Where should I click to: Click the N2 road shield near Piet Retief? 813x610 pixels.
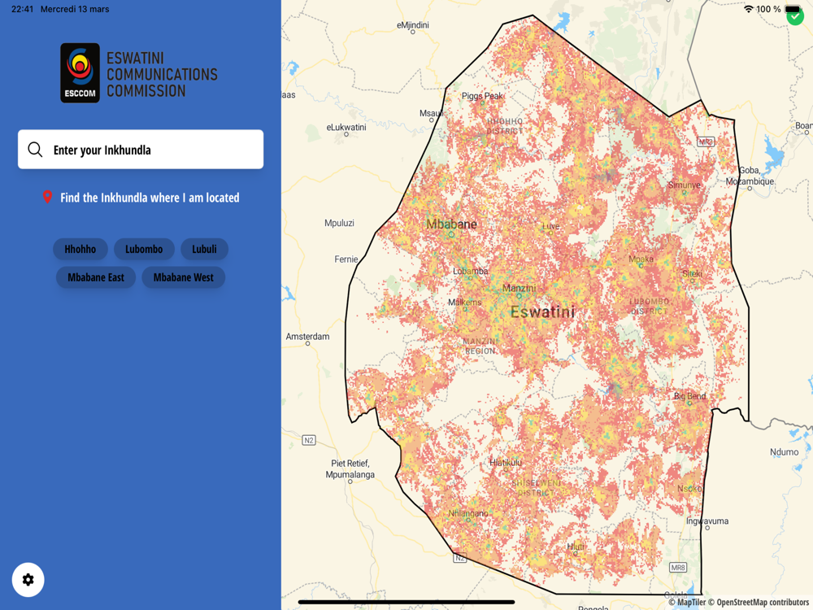(x=308, y=440)
